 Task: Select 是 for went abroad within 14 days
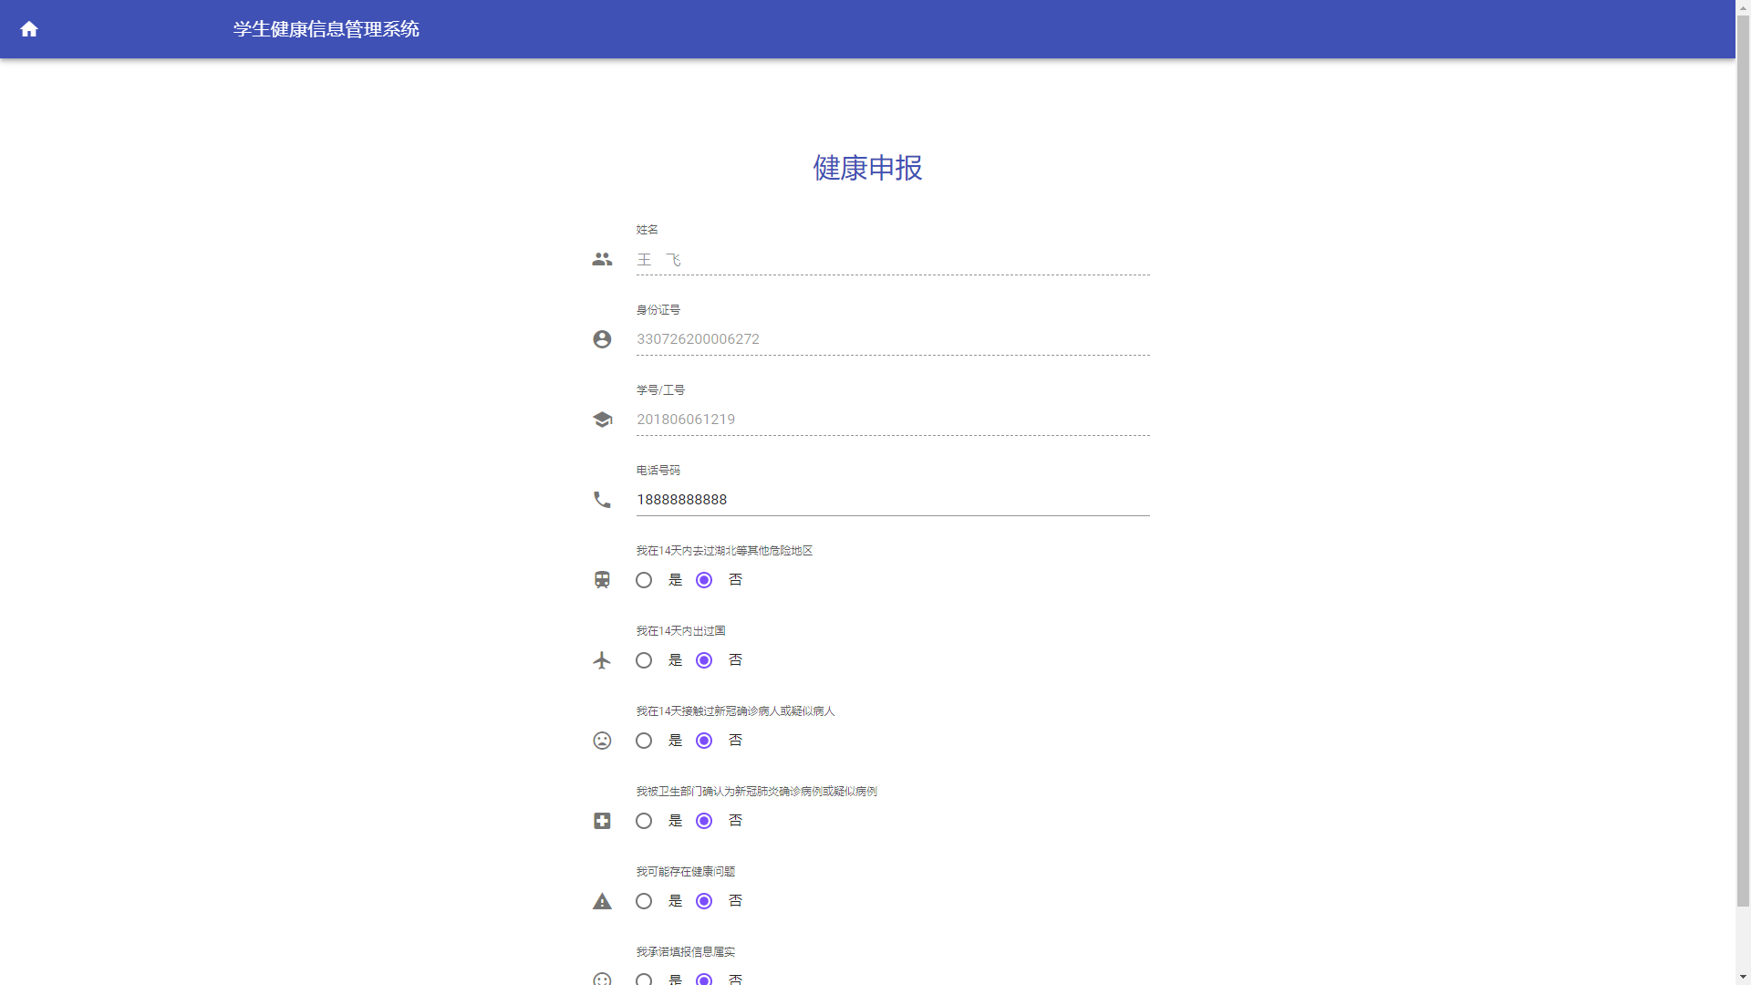[x=644, y=660]
